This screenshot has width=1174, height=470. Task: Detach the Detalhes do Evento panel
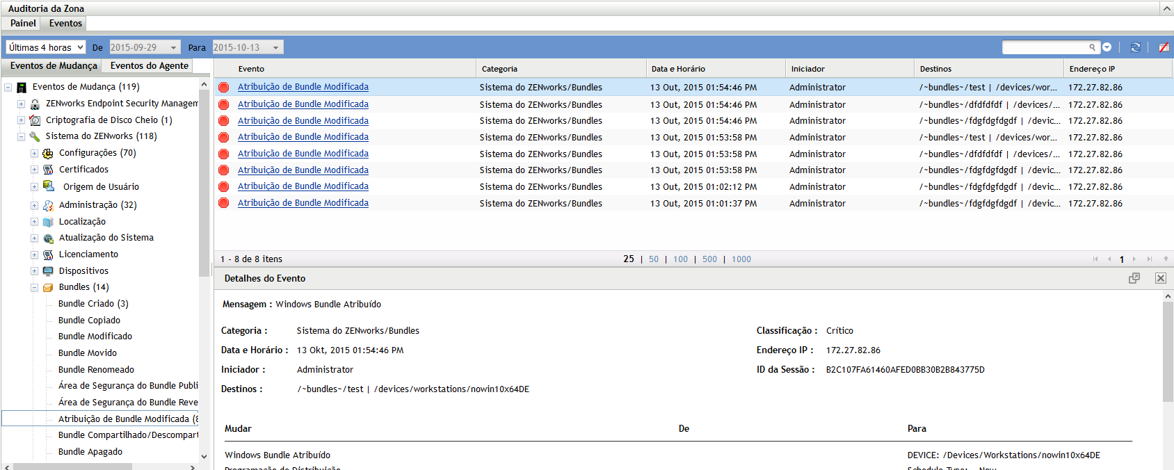click(x=1134, y=278)
